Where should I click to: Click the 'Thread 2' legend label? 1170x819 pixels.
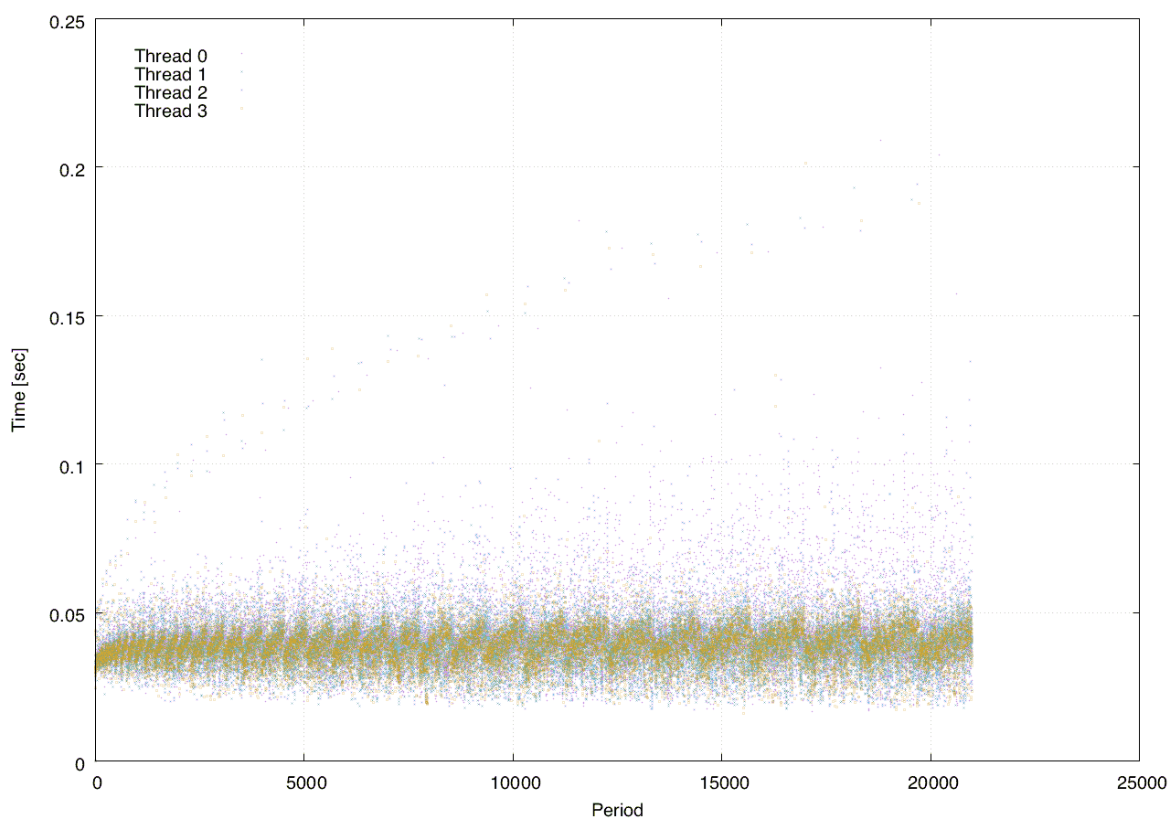click(171, 92)
